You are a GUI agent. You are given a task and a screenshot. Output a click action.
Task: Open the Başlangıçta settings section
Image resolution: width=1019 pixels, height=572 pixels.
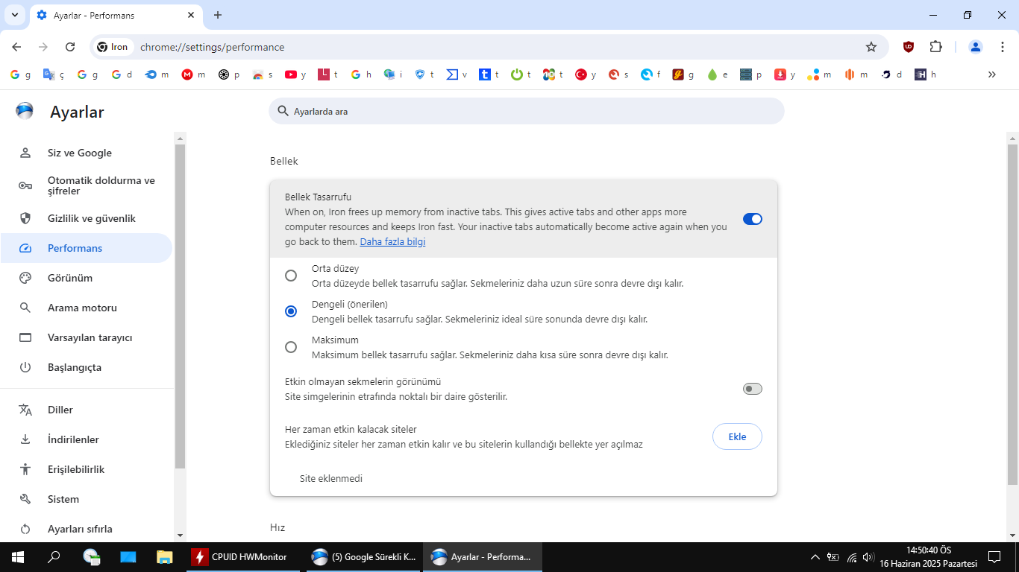[87, 367]
